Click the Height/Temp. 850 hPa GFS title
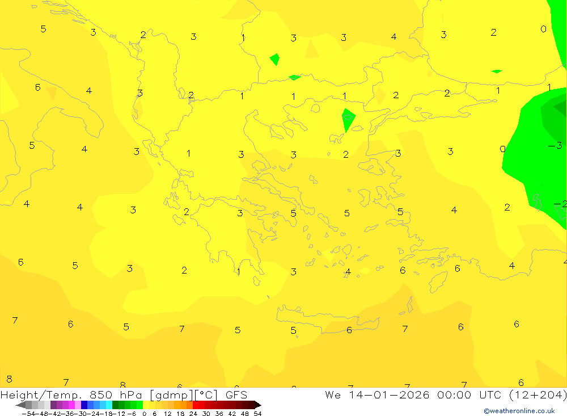Image resolution: width=567 pixels, height=416 pixels. 124,394
